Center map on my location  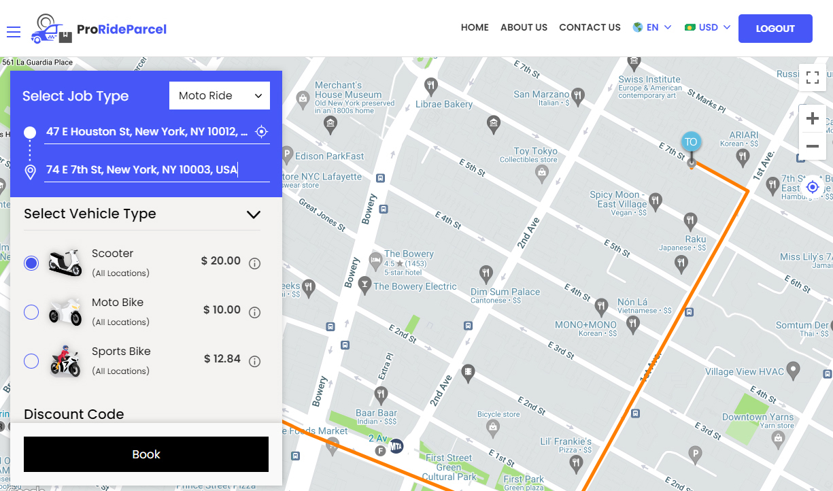[812, 187]
